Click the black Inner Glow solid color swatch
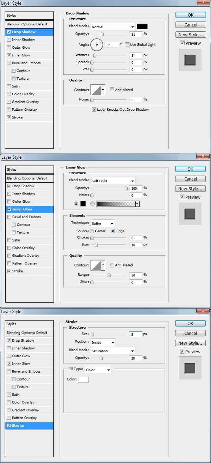The height and width of the screenshot is (463, 211). pyautogui.click(x=83, y=204)
